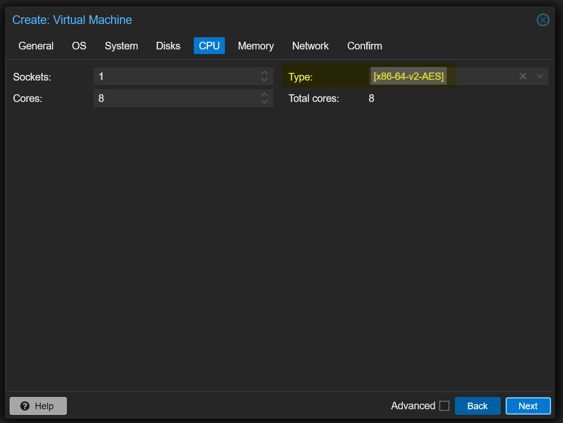
Task: Open the OS tab
Action: point(79,46)
